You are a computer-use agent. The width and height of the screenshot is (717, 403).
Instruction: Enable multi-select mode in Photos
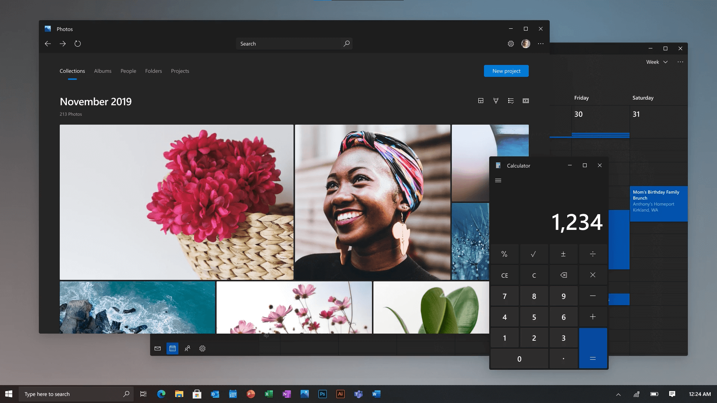click(510, 100)
